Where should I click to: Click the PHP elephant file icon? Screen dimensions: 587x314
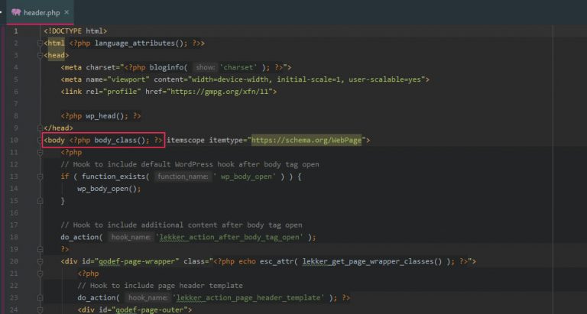pyautogui.click(x=16, y=12)
